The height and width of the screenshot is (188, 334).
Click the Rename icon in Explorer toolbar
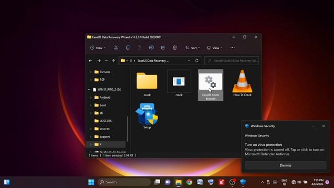point(151,48)
